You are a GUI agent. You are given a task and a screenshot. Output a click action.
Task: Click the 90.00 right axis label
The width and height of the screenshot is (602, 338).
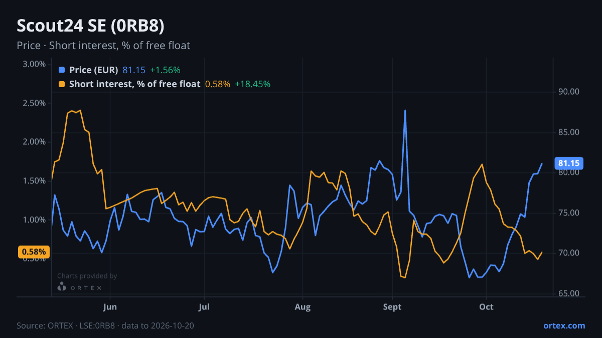569,92
